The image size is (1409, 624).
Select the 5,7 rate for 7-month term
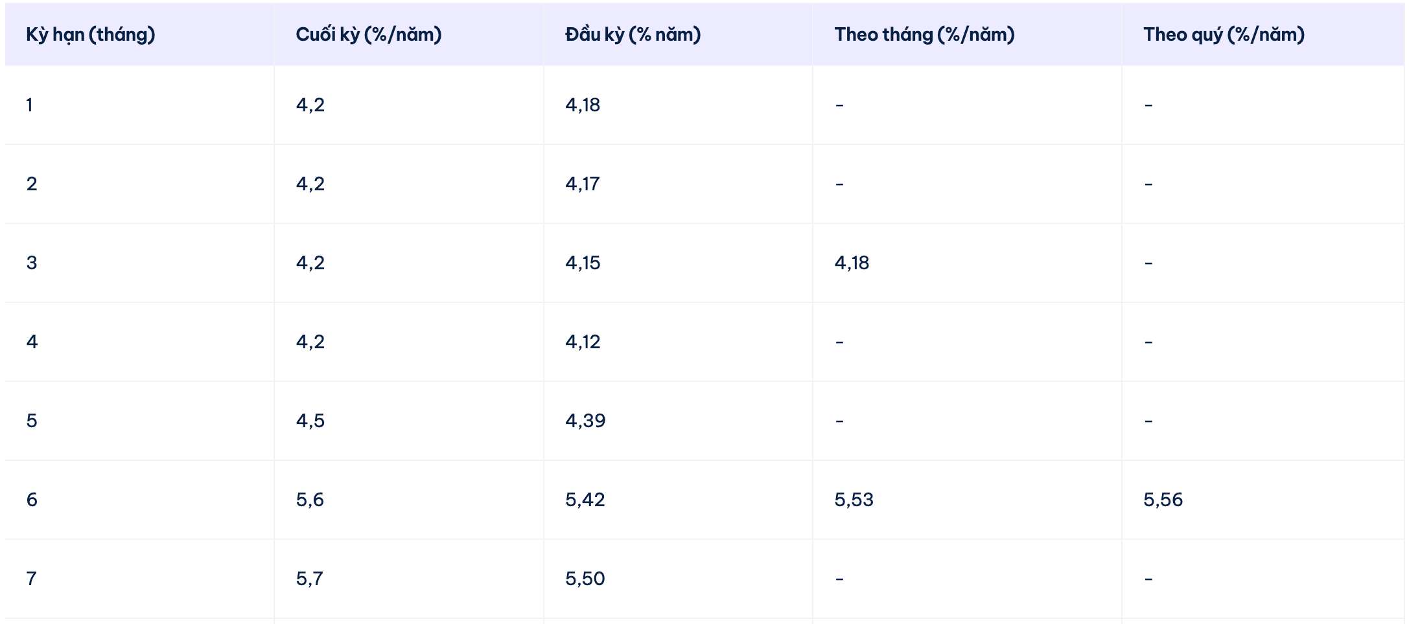[309, 579]
